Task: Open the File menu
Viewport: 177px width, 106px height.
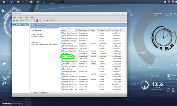Action: coord(14,17)
